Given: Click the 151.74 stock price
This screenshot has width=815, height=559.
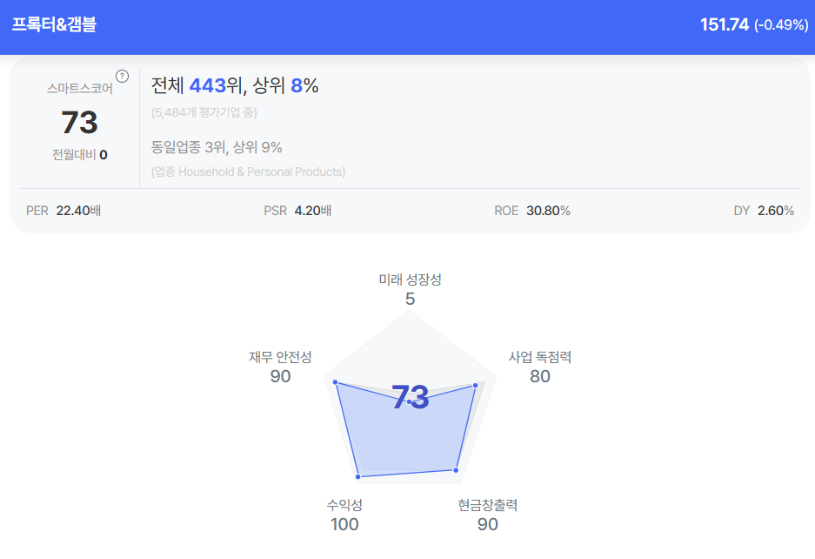Looking at the screenshot, I should click(724, 24).
